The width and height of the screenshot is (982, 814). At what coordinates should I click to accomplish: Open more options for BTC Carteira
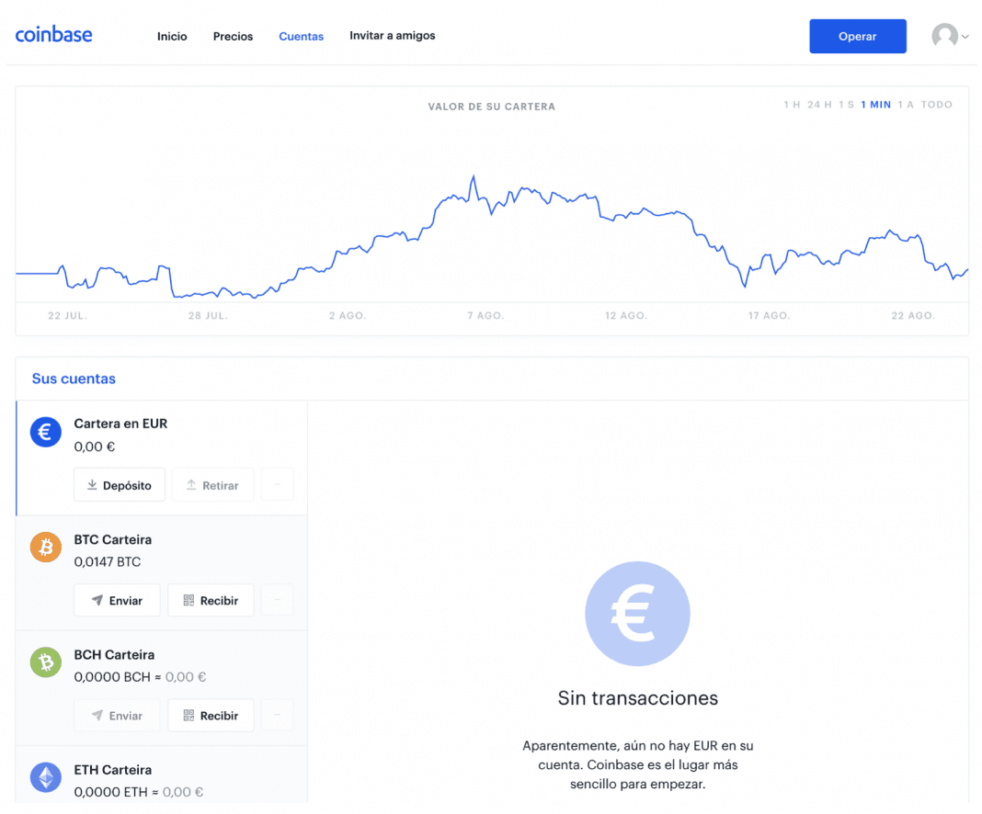coord(277,600)
